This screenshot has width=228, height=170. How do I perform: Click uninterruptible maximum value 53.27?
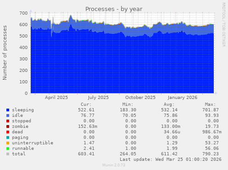[212, 143]
